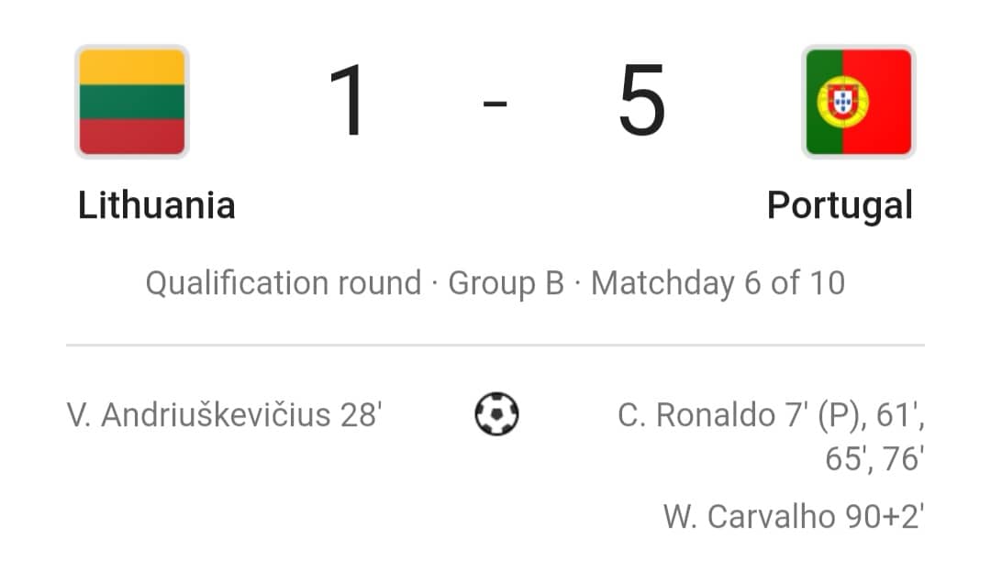Select Portugal's score of 5
Image resolution: width=991 pixels, height=571 pixels.
[642, 100]
